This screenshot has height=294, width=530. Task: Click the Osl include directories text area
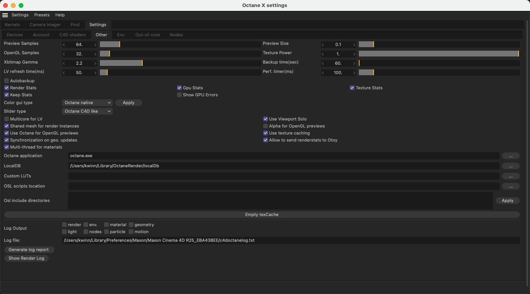point(280,200)
